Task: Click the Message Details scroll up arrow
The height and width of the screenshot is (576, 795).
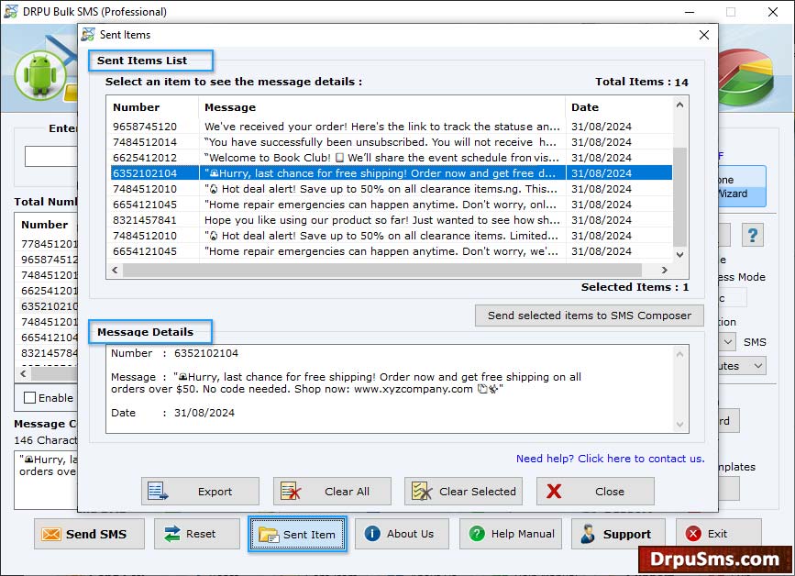Action: tap(679, 354)
